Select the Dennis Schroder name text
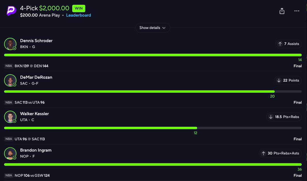Screen dimensions: 307x181 (x=36, y=41)
